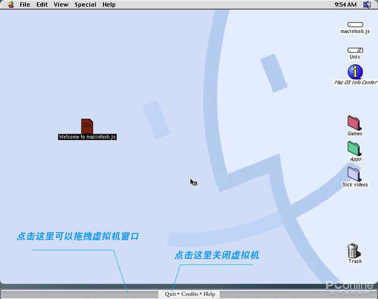Open the File menu

click(x=25, y=5)
